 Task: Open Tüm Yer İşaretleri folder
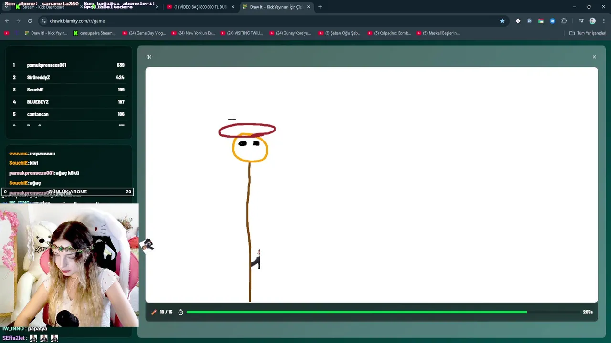588,33
